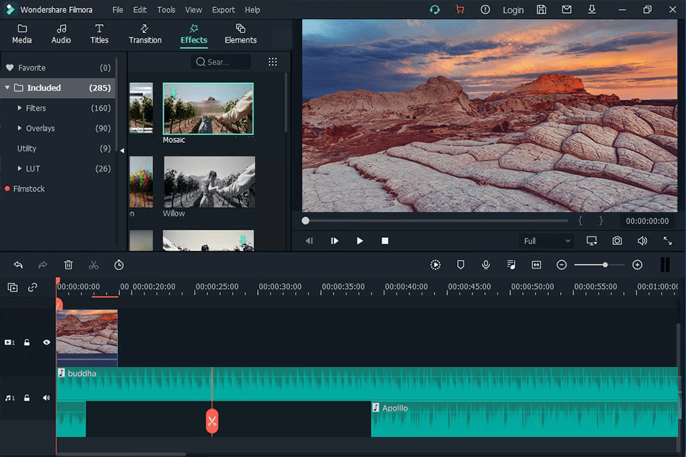Image resolution: width=686 pixels, height=457 pixels.
Task: Open the Titles tab
Action: (99, 34)
